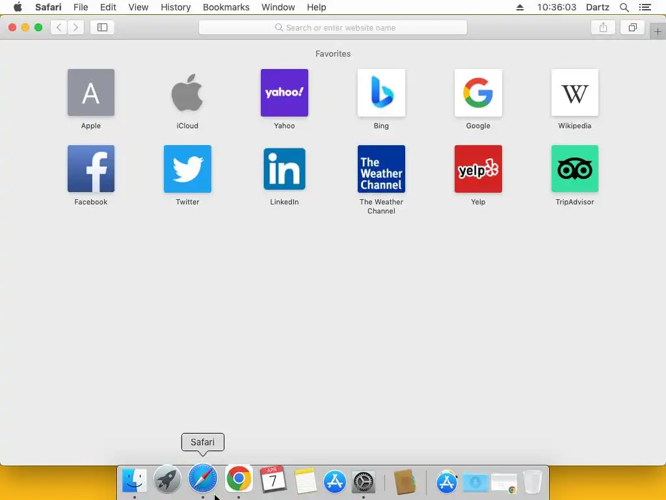Go back with the back arrow
The width and height of the screenshot is (666, 500).
click(x=59, y=27)
